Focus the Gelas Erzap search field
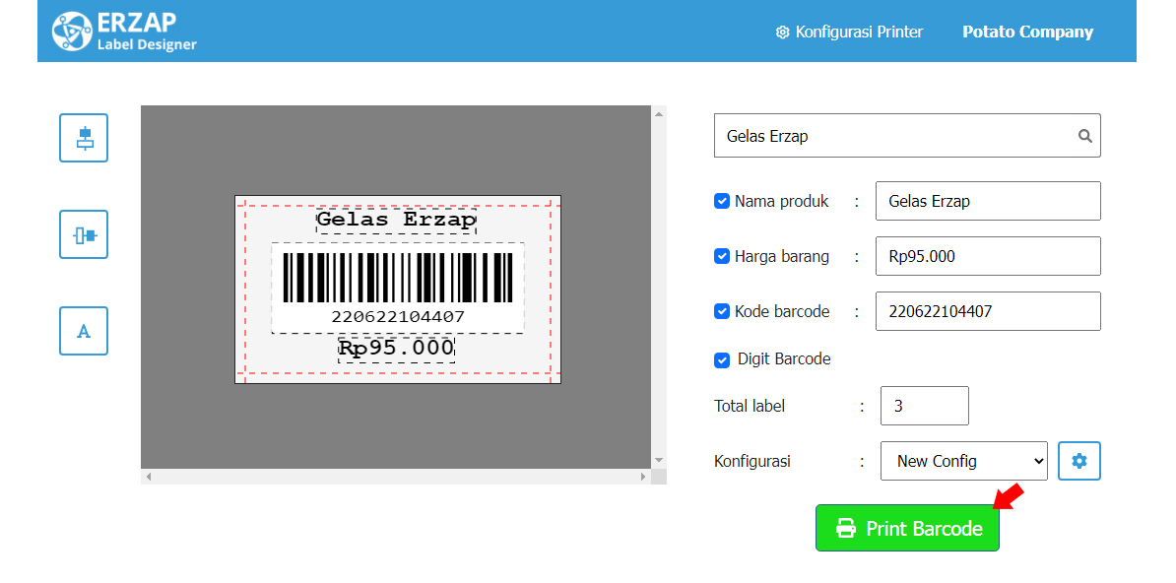1176x583 pixels. (x=907, y=136)
